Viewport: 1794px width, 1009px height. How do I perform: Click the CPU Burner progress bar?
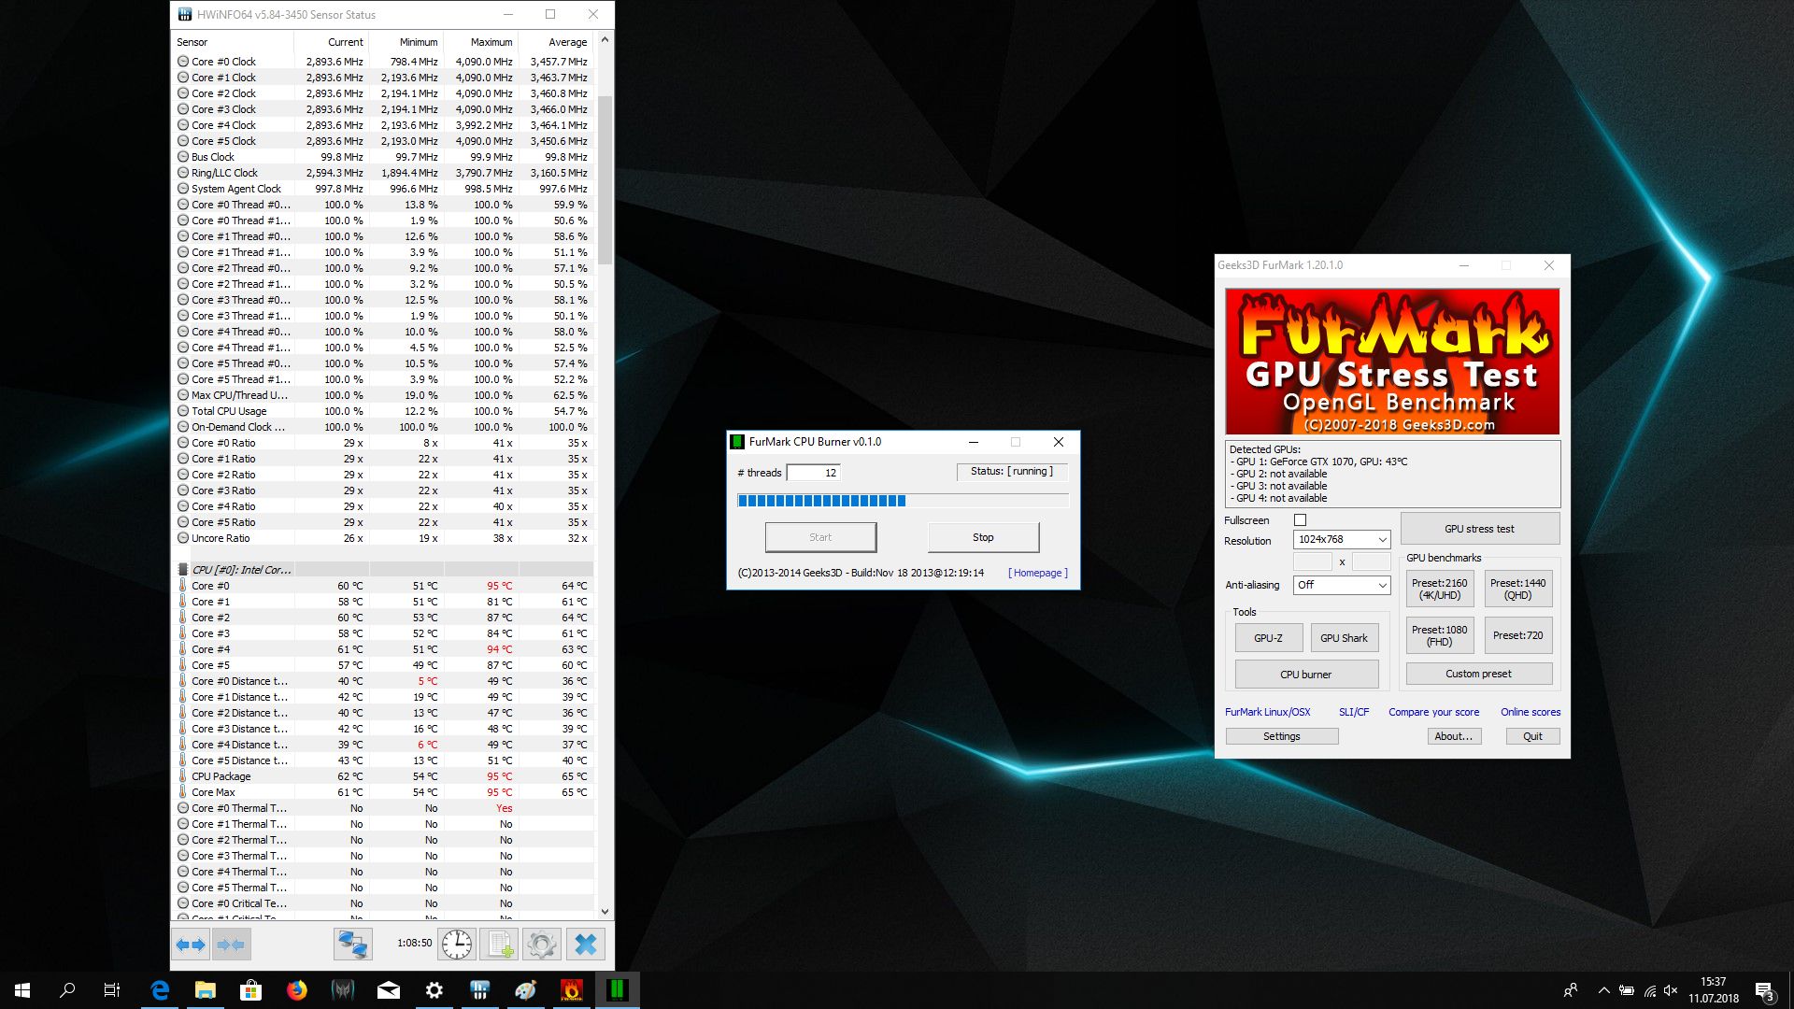click(x=903, y=501)
